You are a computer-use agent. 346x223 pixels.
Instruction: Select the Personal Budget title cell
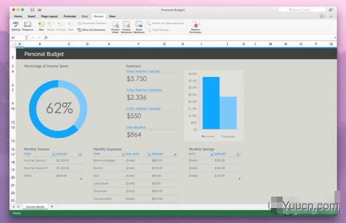[x=44, y=54]
